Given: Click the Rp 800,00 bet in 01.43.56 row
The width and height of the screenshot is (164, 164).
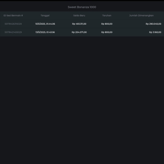Looking at the screenshot, I should [x=107, y=32].
